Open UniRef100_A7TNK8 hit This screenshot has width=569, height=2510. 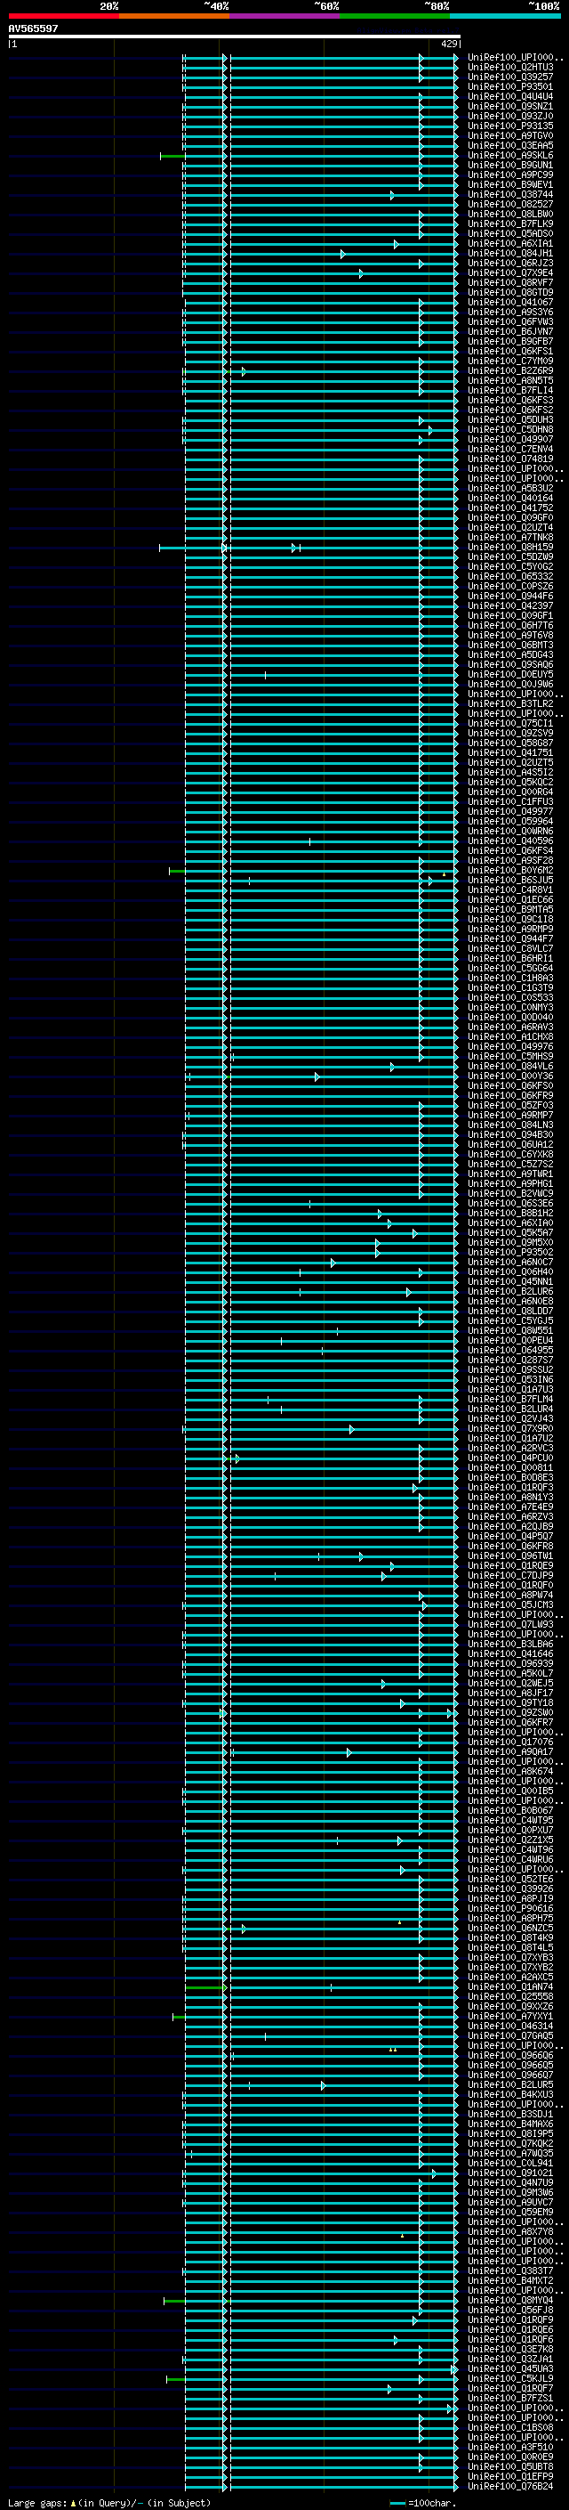510,538
